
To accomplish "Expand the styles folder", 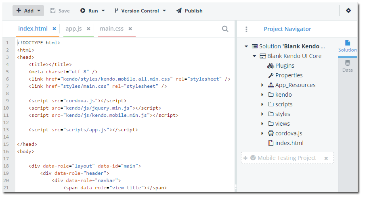I will tap(262, 114).
